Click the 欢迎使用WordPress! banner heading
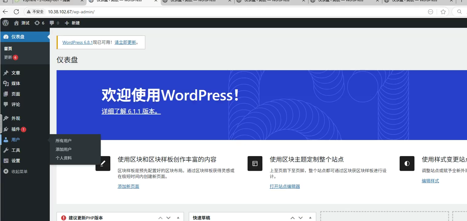 171,95
